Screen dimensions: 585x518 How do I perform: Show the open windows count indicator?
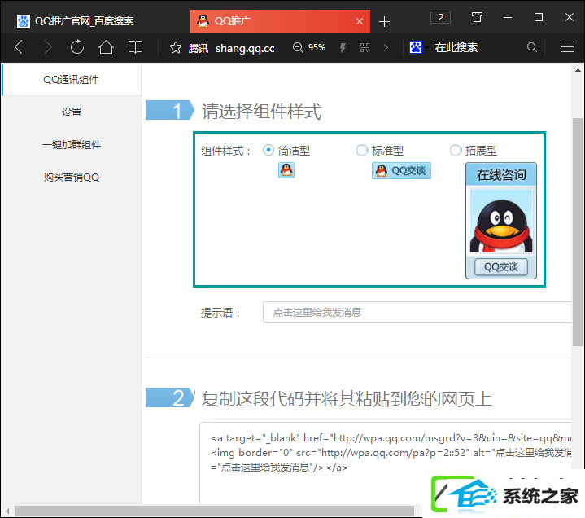pyautogui.click(x=440, y=17)
